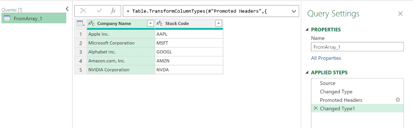Collapse the APPLIED STEPS section
Screen dimensions: 413x128
307,73
